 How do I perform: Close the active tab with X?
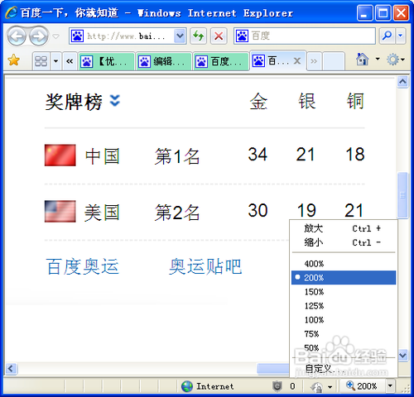[297, 61]
